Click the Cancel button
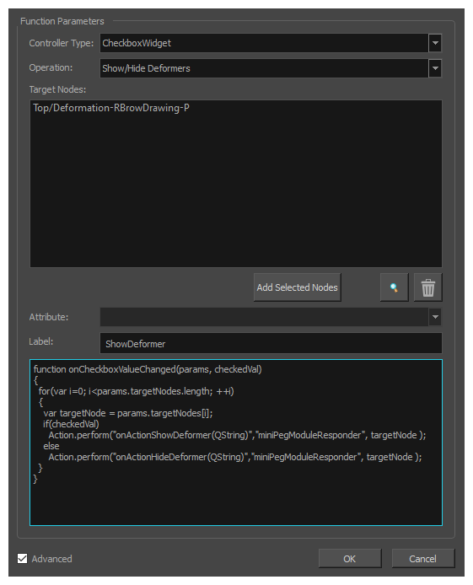 422,559
